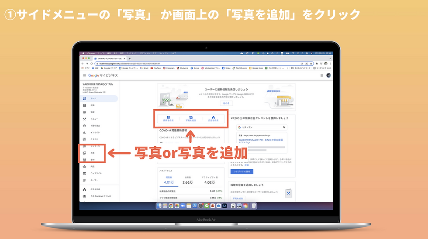Expand the bookmarks overflow arrow
The image size is (428, 239).
[288, 68]
